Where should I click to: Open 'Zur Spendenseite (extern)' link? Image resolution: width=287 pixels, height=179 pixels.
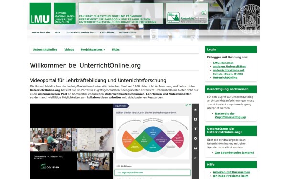[234, 153]
